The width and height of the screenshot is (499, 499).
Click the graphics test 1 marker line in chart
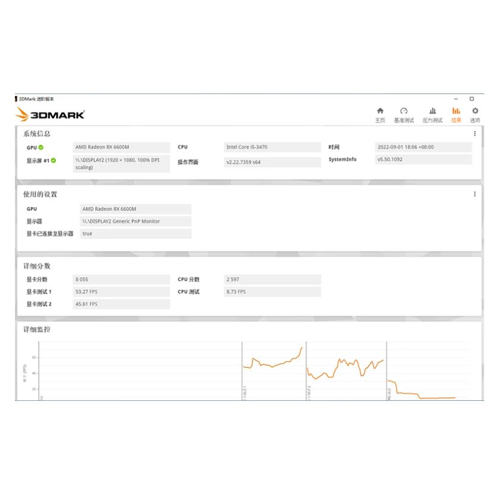(x=242, y=371)
